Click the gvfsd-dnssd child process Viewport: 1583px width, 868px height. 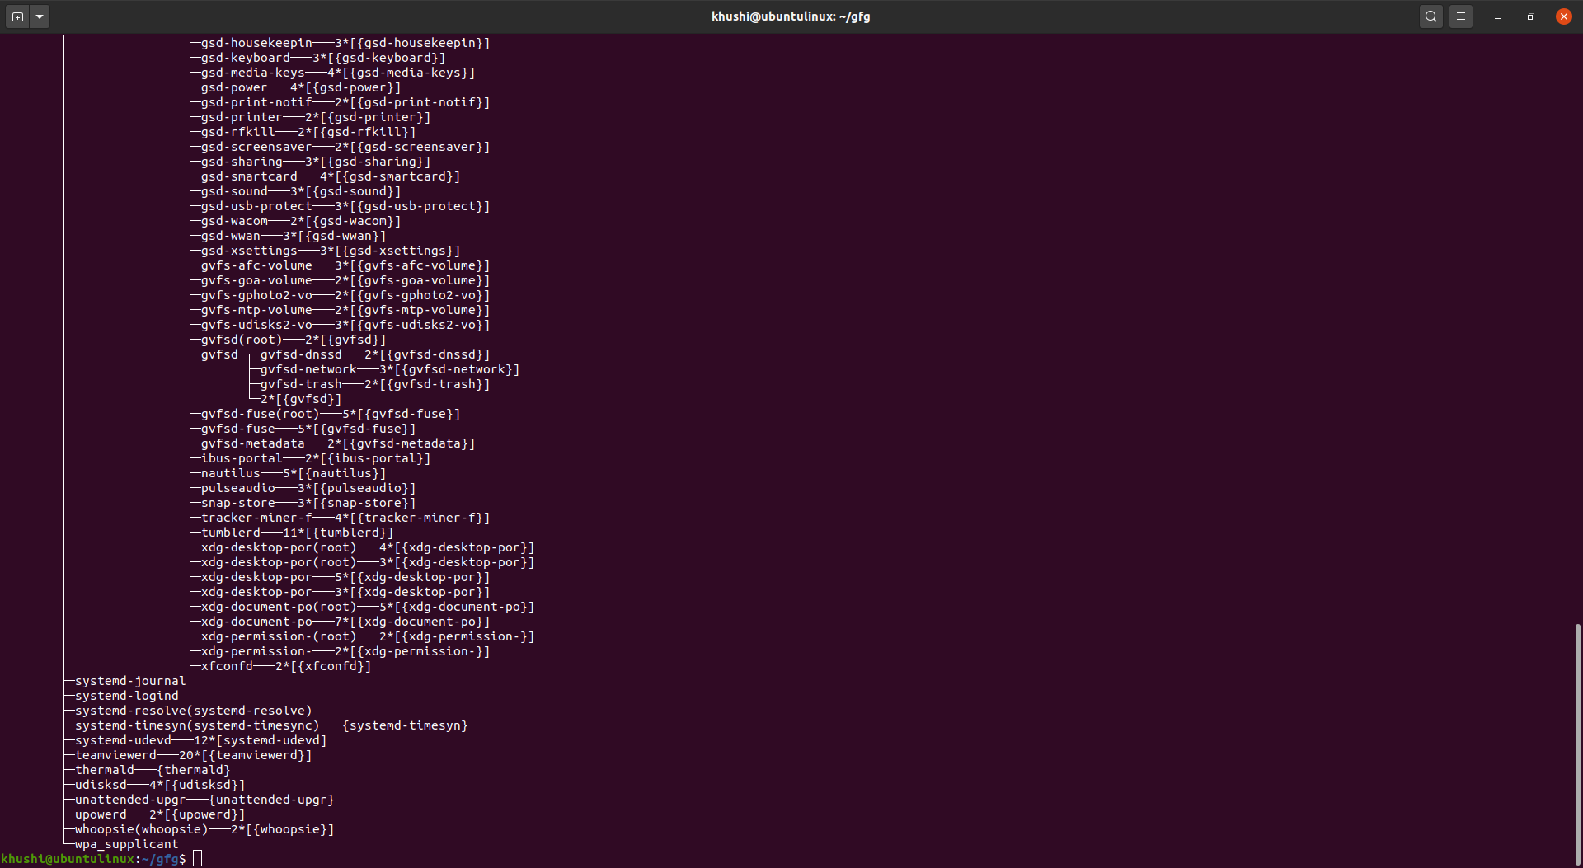click(375, 354)
